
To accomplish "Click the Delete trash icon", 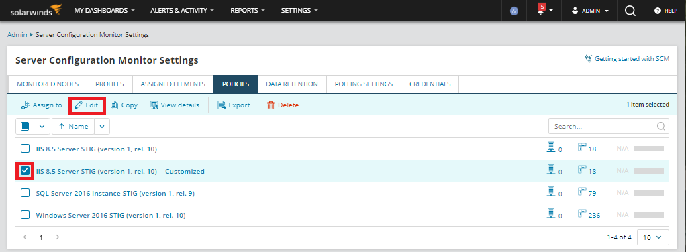I will (x=271, y=105).
